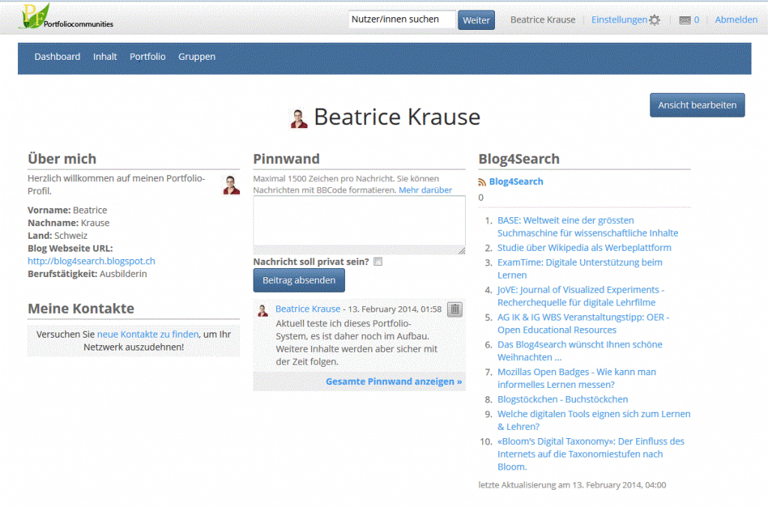
Task: Open the profile avatar beside the Beatrice Krause heading
Action: 298,118
